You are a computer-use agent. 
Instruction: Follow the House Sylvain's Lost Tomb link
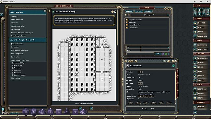(84, 104)
